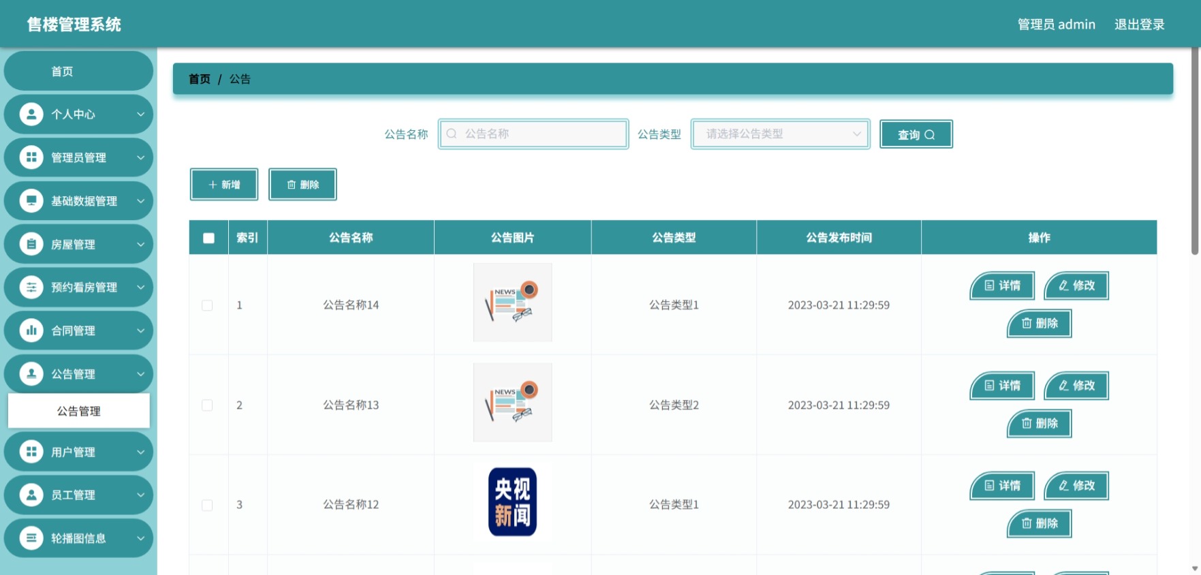Screen dimensions: 1201x575
Task: Expand the 预约看房管理 menu chevron
Action: pyautogui.click(x=140, y=287)
